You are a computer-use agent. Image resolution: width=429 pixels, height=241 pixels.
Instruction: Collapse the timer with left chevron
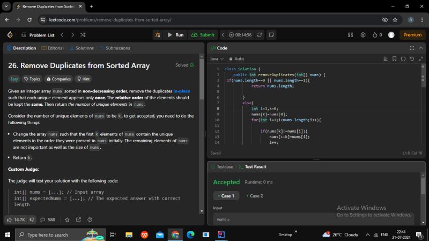coord(223,35)
